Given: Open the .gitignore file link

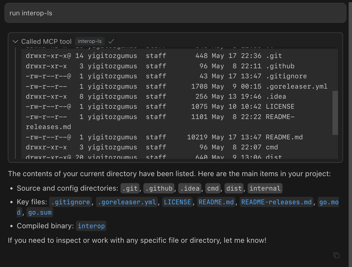Looking at the screenshot, I should tap(71, 202).
